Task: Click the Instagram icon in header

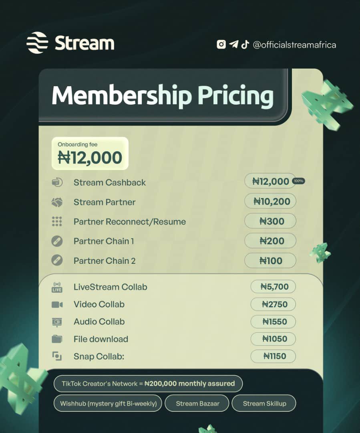Action: (221, 45)
